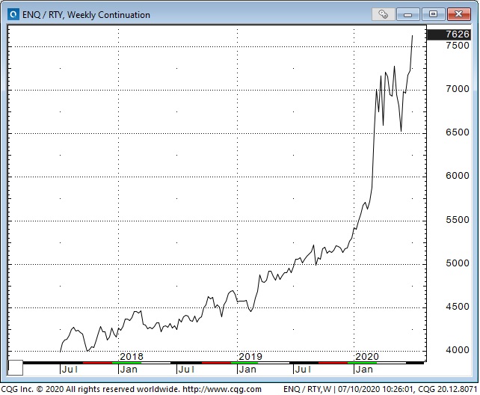The height and width of the screenshot is (395, 480).
Task: Click the 2018 year label on time axis
Action: coord(132,357)
